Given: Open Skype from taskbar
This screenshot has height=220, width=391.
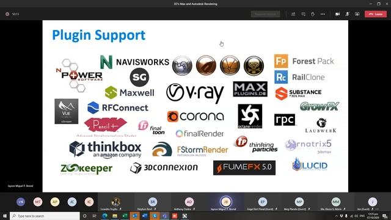Looking at the screenshot, I should (x=155, y=216).
